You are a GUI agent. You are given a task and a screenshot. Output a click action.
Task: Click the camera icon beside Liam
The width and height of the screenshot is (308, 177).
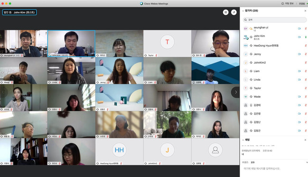pos(299,71)
